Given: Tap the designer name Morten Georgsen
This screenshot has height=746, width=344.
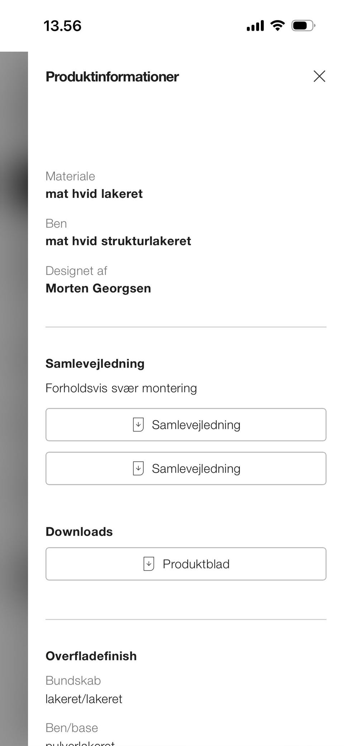Looking at the screenshot, I should pos(98,288).
